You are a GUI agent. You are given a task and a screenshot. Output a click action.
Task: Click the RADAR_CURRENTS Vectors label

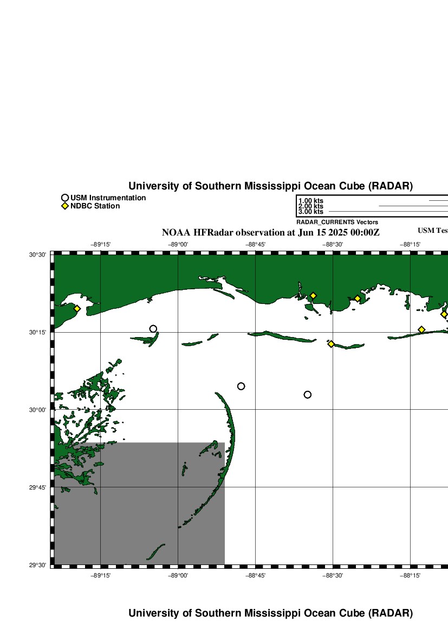coord(337,222)
